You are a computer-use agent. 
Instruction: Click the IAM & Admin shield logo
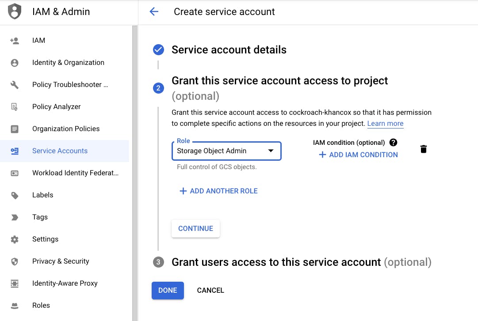point(15,11)
